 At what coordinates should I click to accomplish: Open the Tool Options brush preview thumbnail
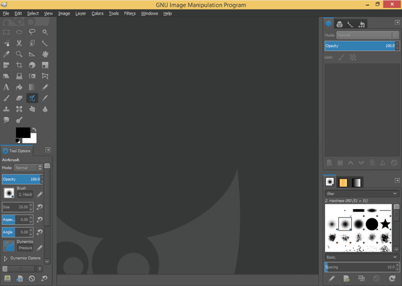tap(9, 193)
